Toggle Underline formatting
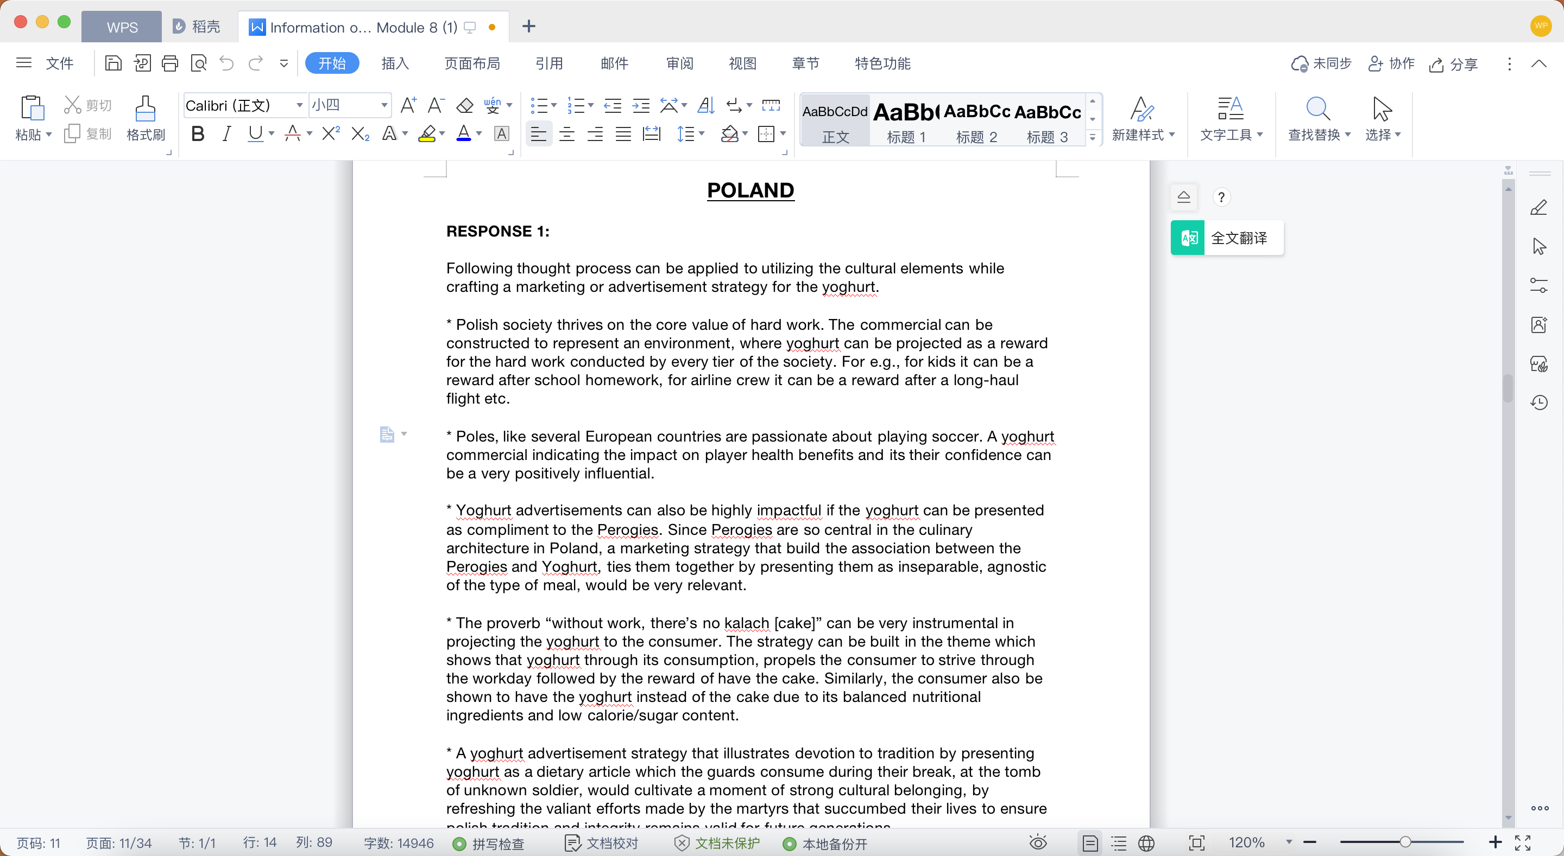The image size is (1564, 856). coord(255,133)
